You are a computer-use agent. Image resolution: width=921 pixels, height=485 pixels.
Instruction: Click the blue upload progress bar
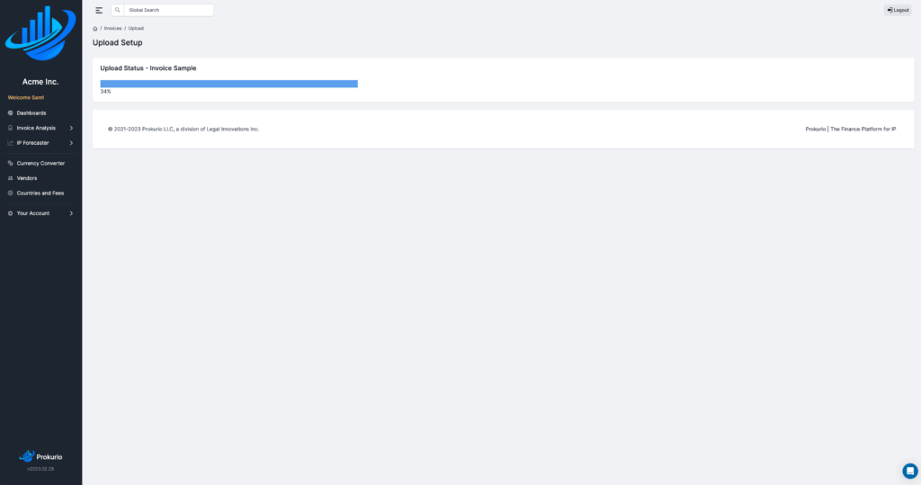coord(228,84)
